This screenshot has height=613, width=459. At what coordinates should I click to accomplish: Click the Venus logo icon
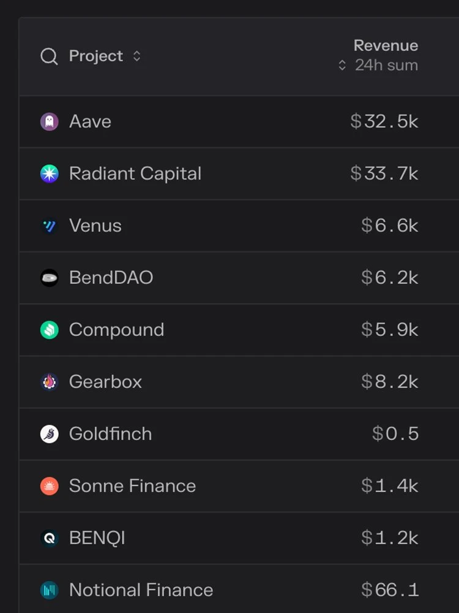[x=49, y=226]
